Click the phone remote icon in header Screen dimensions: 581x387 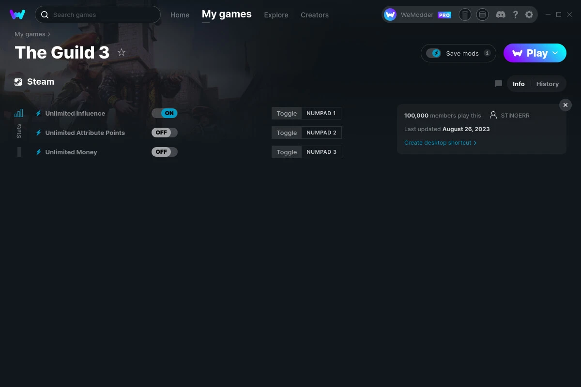click(x=465, y=15)
